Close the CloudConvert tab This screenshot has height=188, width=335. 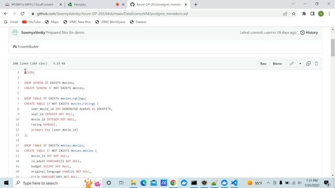61,5
